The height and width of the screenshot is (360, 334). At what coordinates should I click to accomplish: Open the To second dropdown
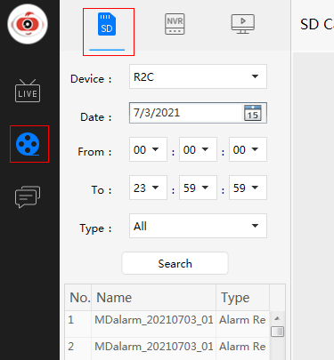[x=248, y=188]
